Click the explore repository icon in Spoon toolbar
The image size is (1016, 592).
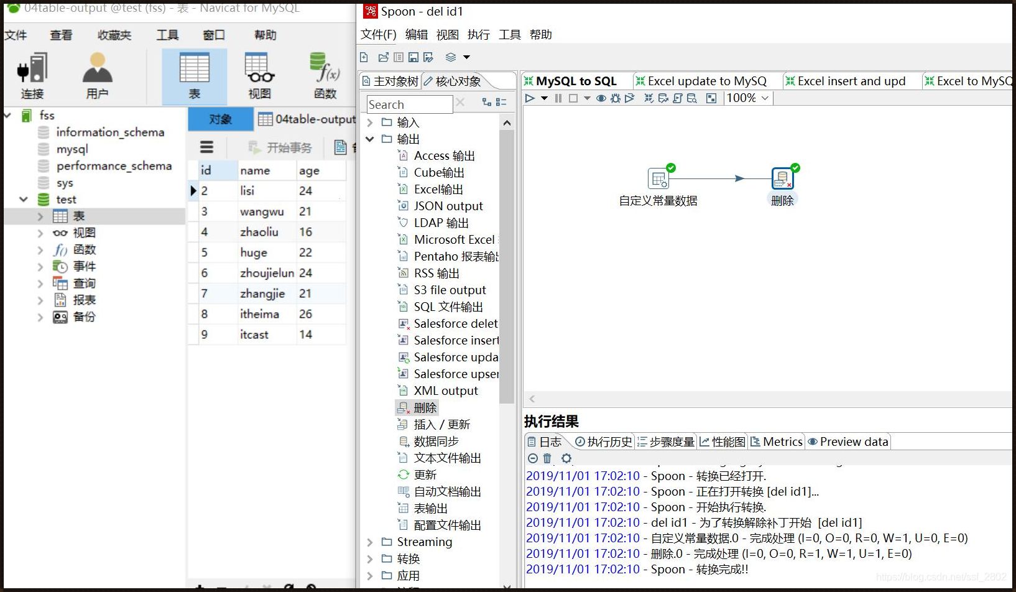(x=399, y=57)
